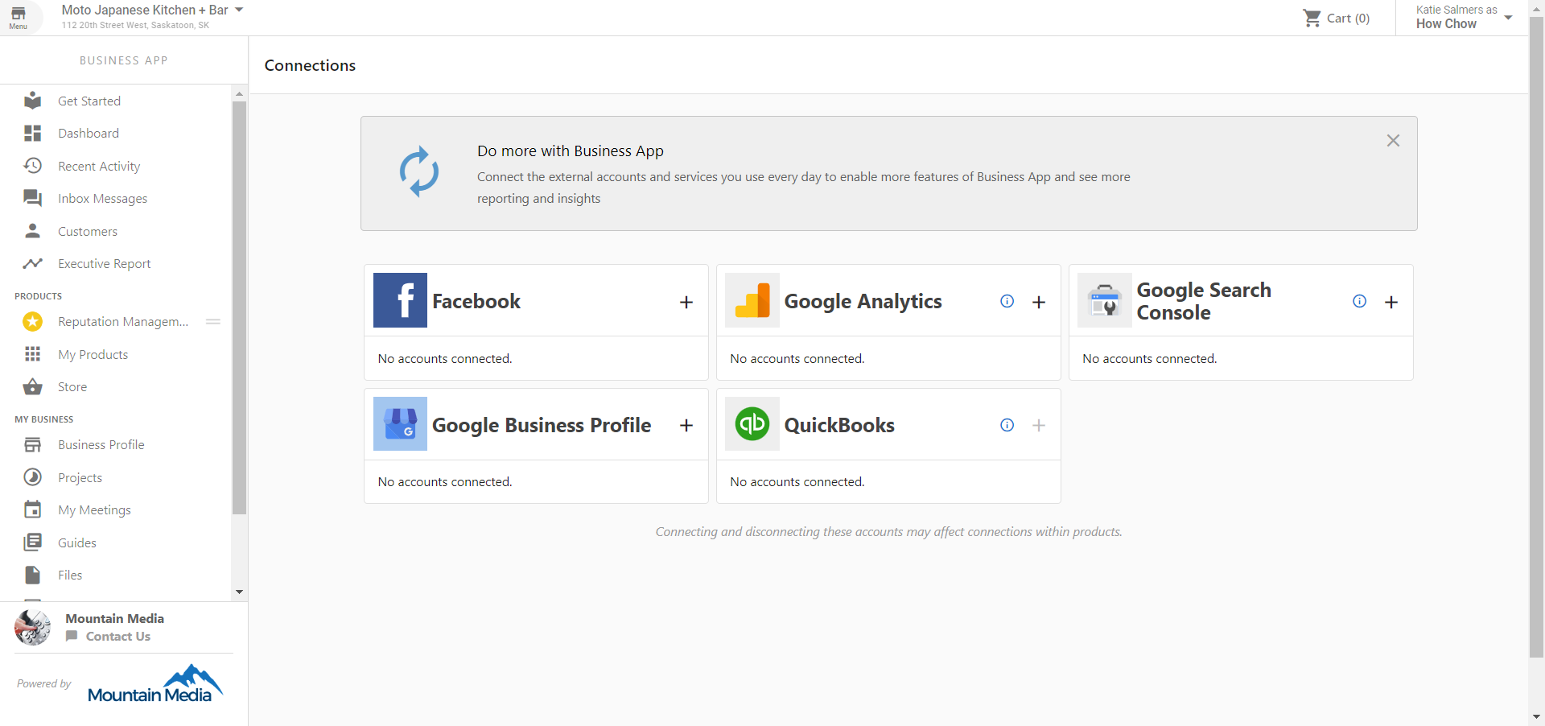Click the Get Started icon in sidebar
Image resolution: width=1545 pixels, height=726 pixels.
32,101
